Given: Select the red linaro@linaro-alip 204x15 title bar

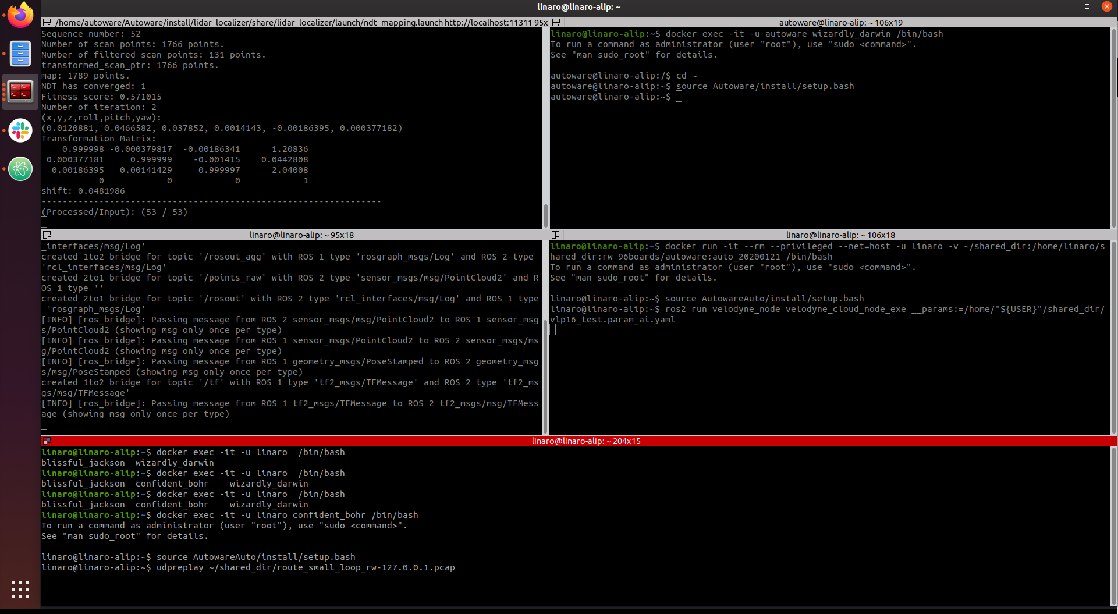Looking at the screenshot, I should point(585,441).
